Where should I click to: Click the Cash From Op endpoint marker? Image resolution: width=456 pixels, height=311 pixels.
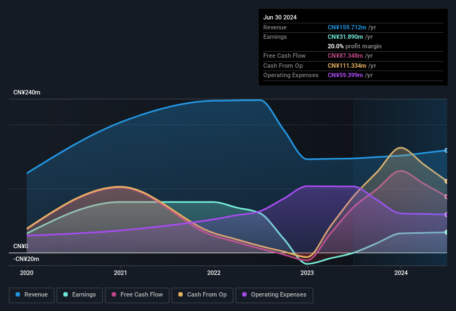click(x=447, y=182)
